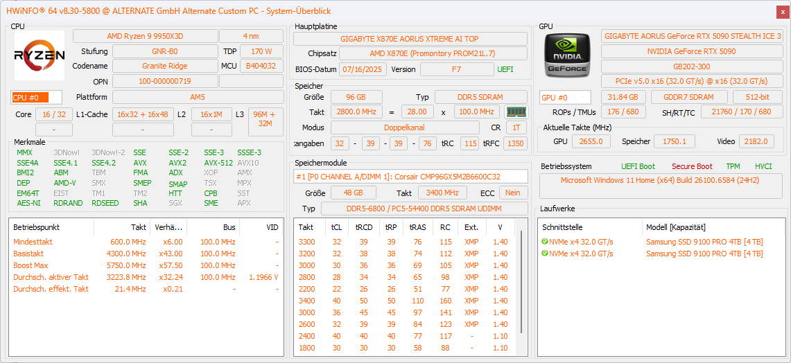Image resolution: width=791 pixels, height=363 pixels.
Task: Click the HVCI status label
Action: click(x=763, y=166)
